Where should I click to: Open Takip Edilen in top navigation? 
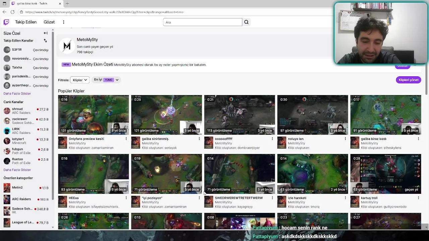(x=26, y=22)
